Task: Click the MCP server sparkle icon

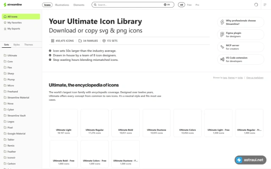Action: [x=222, y=47]
